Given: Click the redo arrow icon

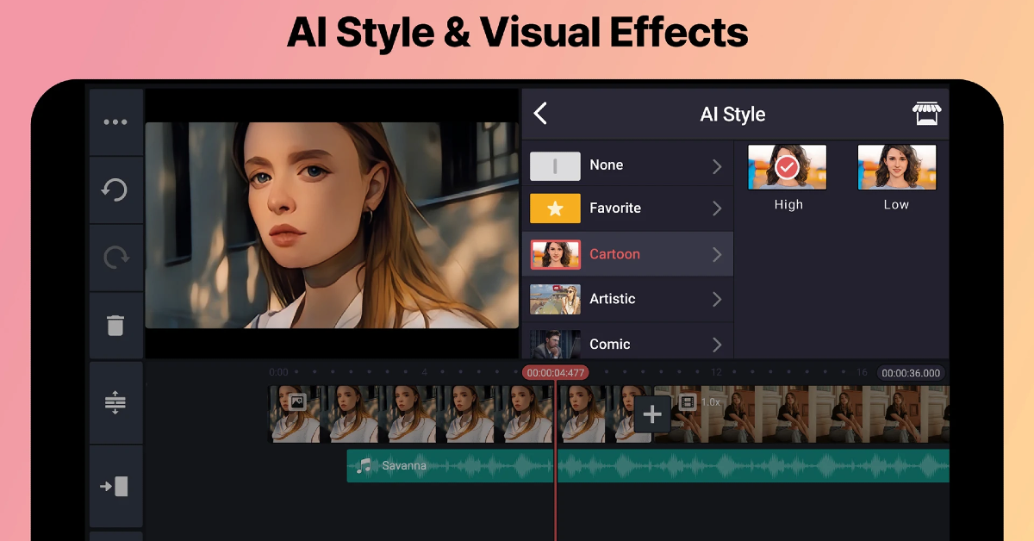Looking at the screenshot, I should (x=115, y=257).
